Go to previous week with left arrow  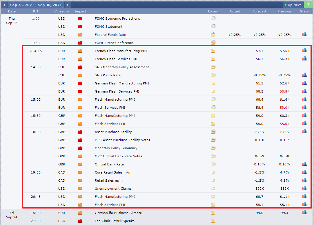pyautogui.click(x=4, y=5)
